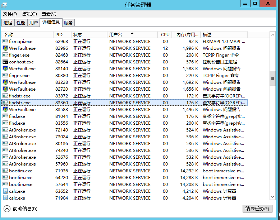
Task: Sort by the 用户名 column header
Action: point(132,34)
